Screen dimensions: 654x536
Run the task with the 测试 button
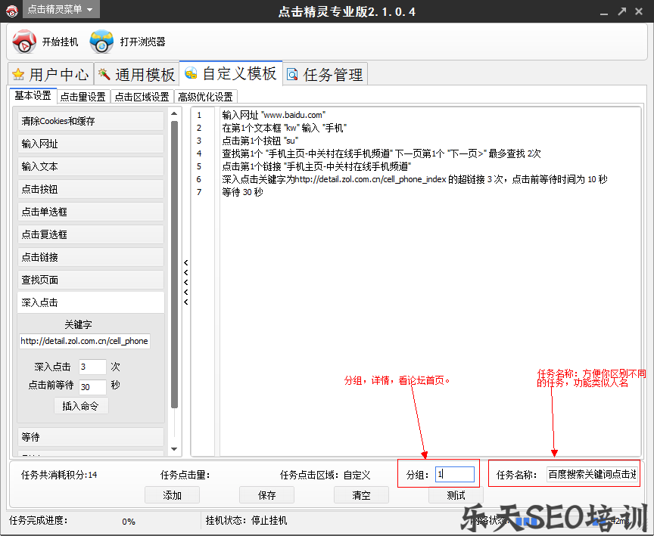pos(455,495)
